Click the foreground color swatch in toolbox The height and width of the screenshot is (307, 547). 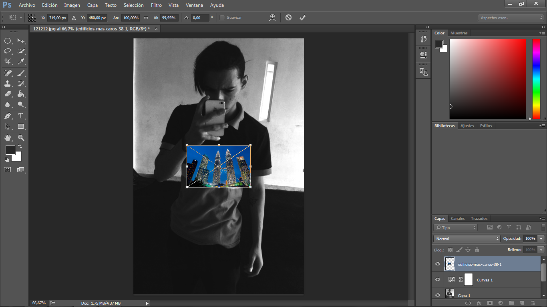point(10,150)
